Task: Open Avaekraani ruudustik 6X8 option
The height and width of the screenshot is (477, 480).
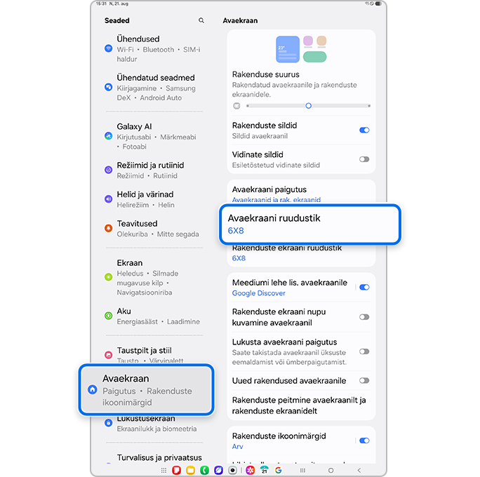Action: 309,224
